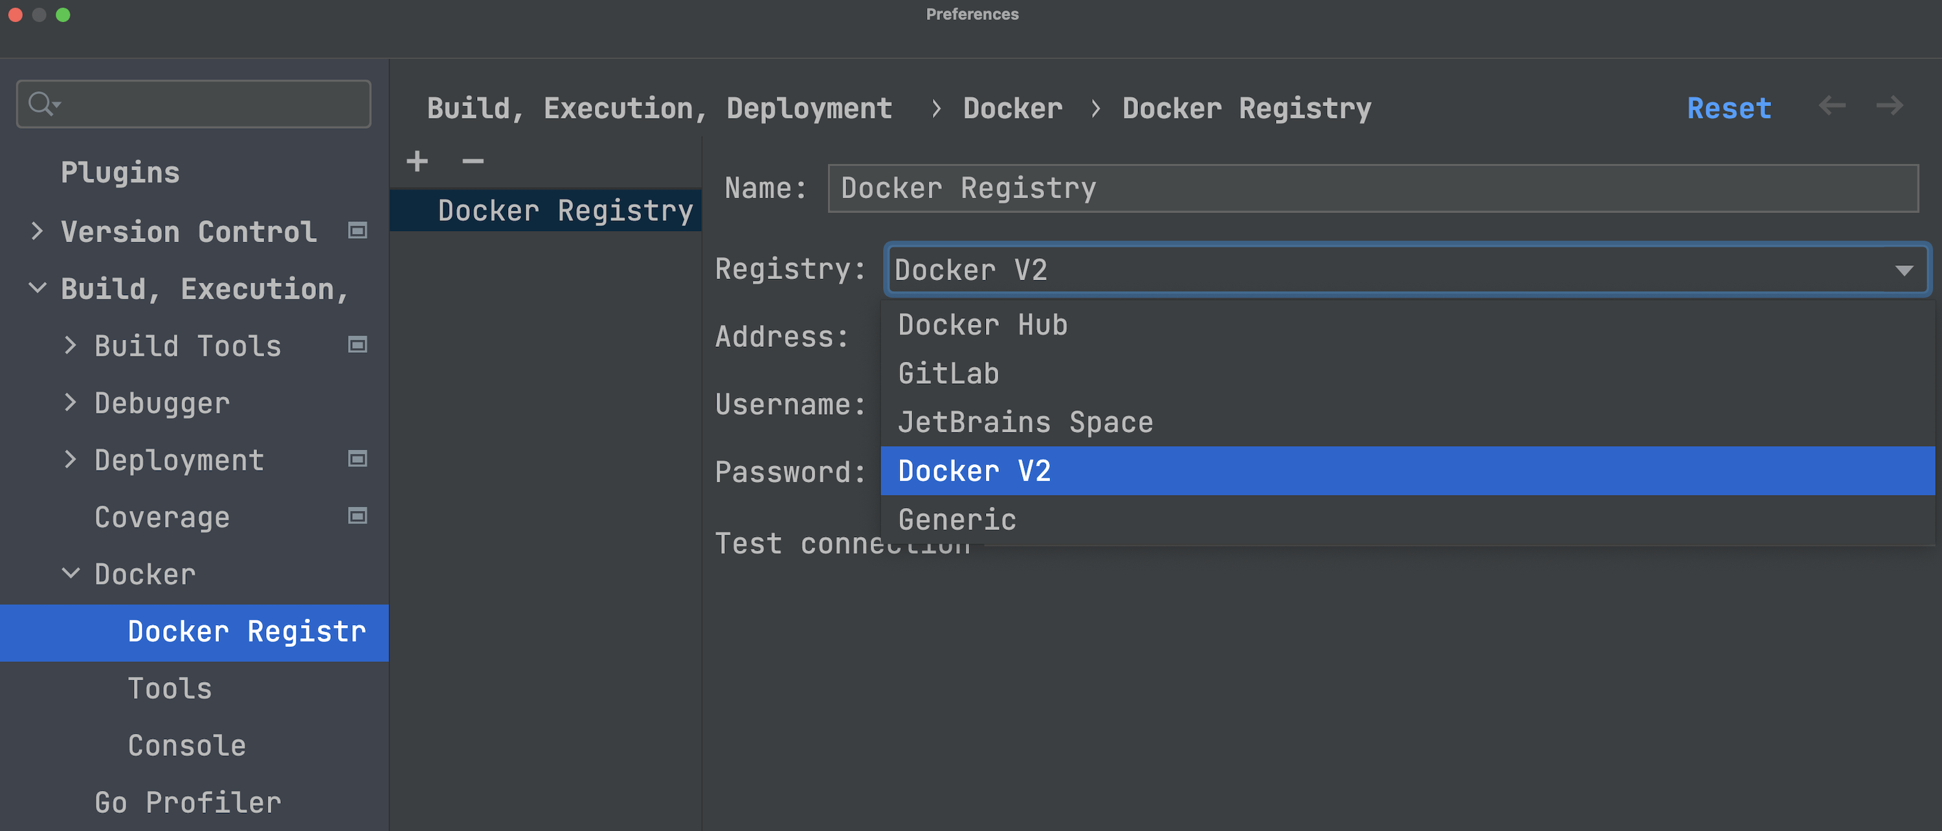1942x831 pixels.
Task: Click project-level icon beside Deployment
Action: [x=357, y=459]
